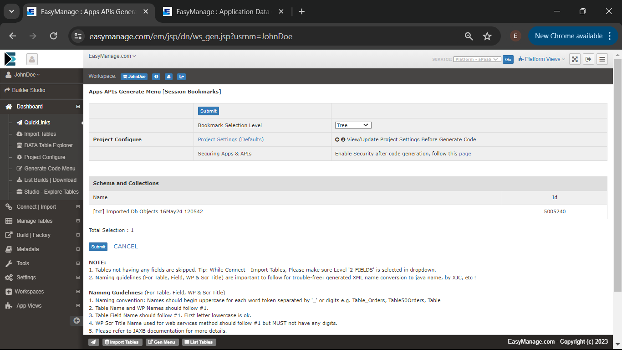
Task: Open the security 'page' link
Action: pyautogui.click(x=465, y=154)
